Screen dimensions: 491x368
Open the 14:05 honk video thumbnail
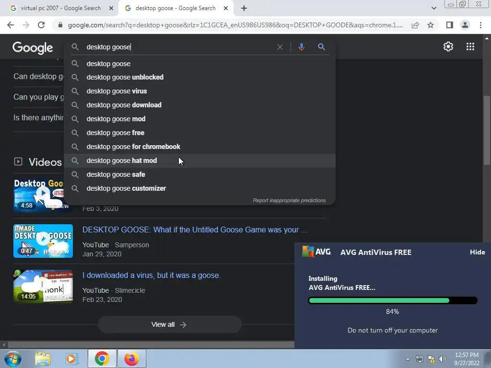click(x=43, y=287)
